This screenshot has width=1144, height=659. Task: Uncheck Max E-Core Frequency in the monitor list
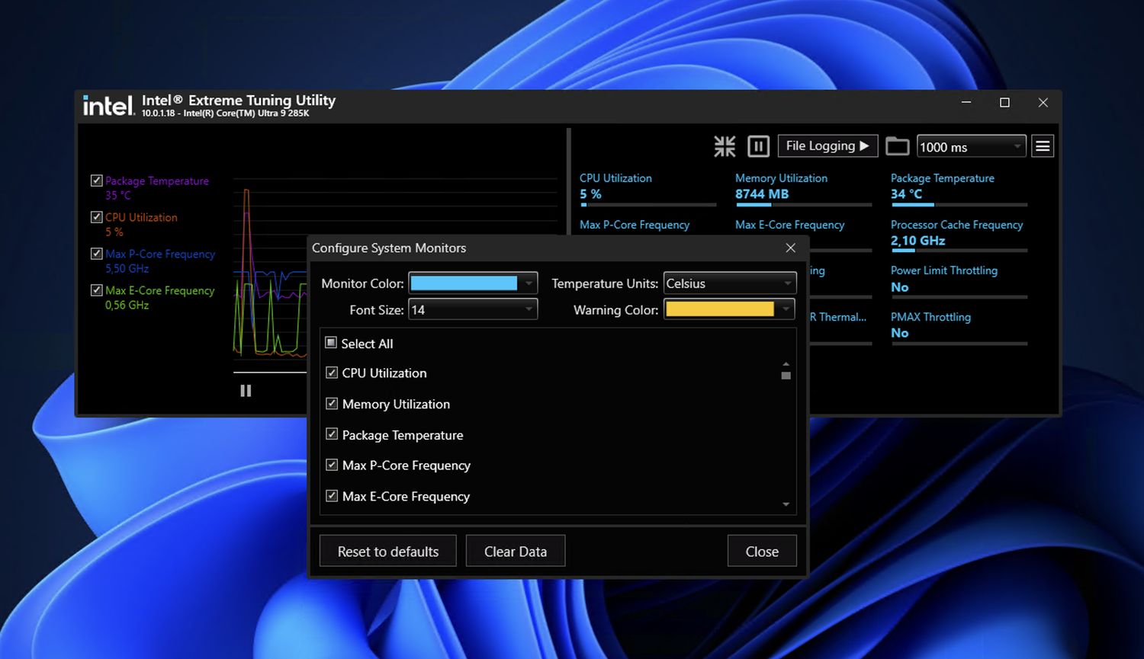coord(332,496)
